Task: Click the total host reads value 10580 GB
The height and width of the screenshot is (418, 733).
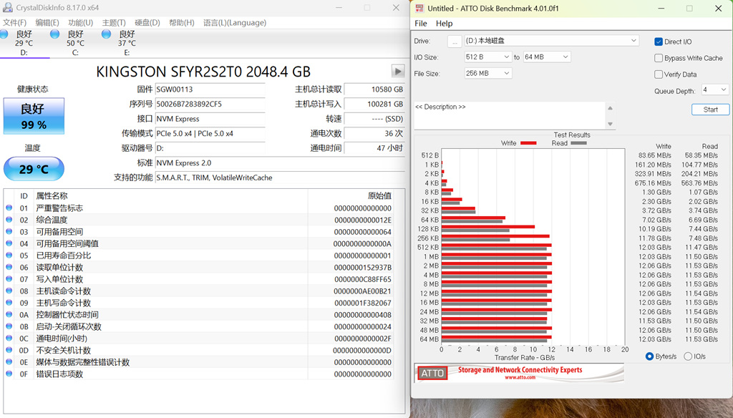Action: pyautogui.click(x=374, y=89)
